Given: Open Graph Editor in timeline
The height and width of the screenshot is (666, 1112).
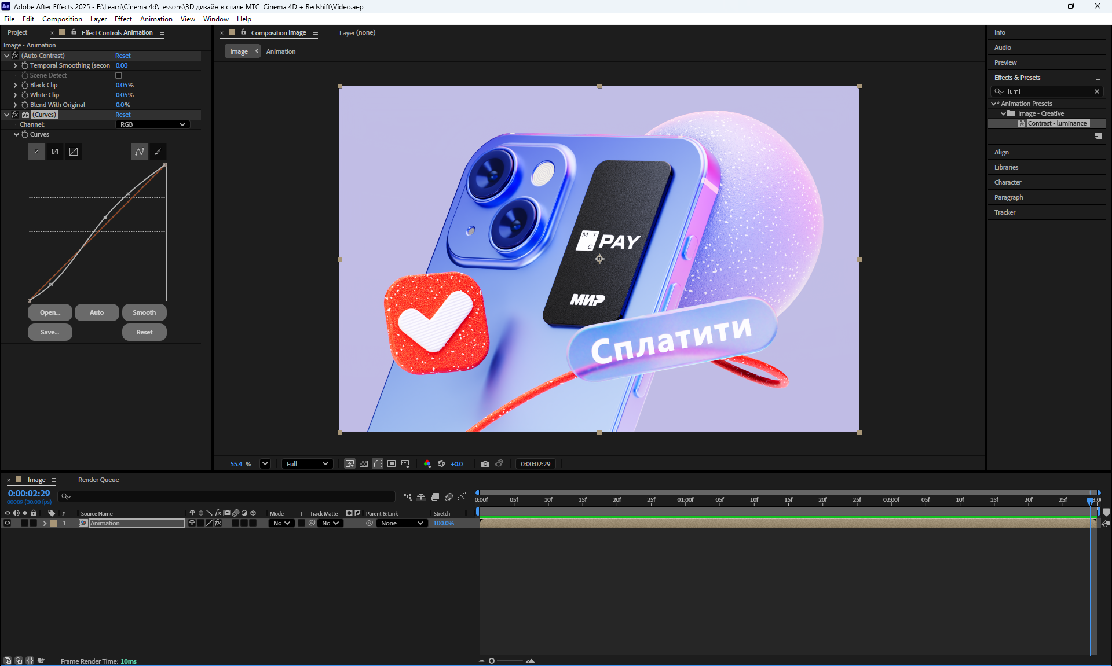Looking at the screenshot, I should click(463, 497).
